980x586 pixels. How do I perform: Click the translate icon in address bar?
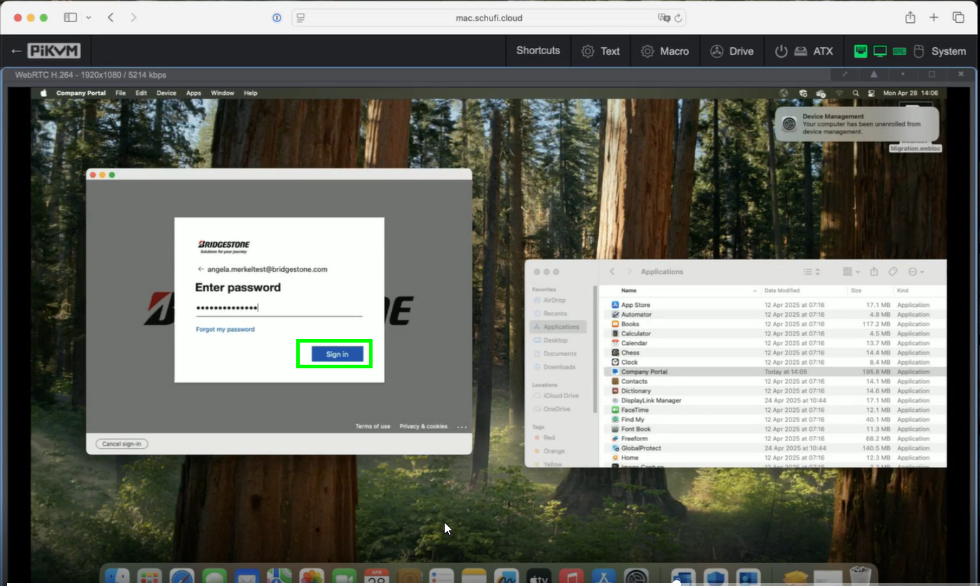663,18
